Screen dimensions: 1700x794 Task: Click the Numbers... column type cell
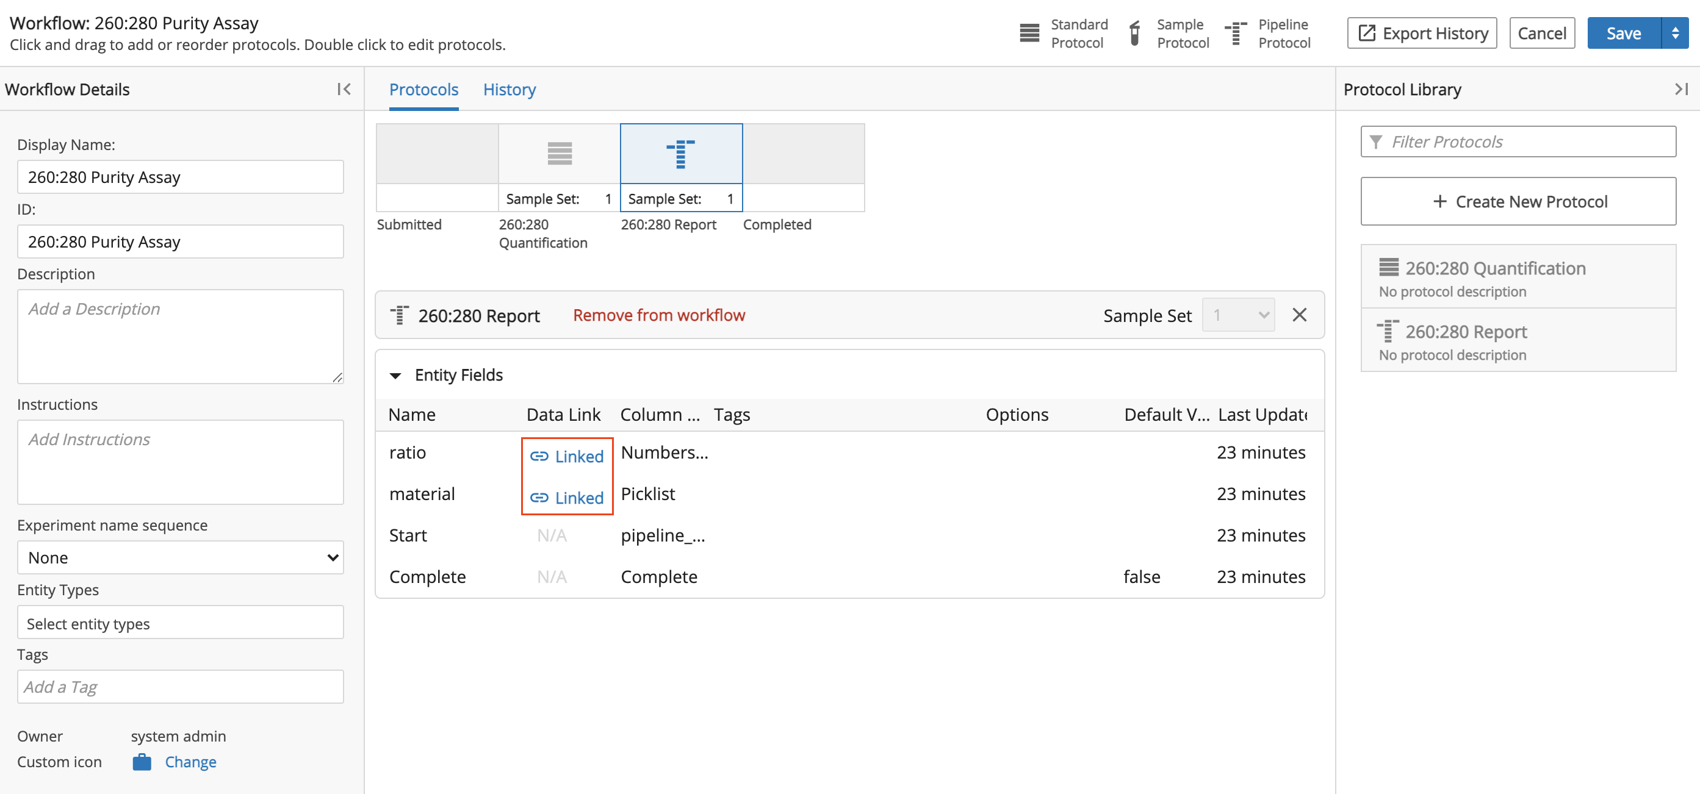664,452
